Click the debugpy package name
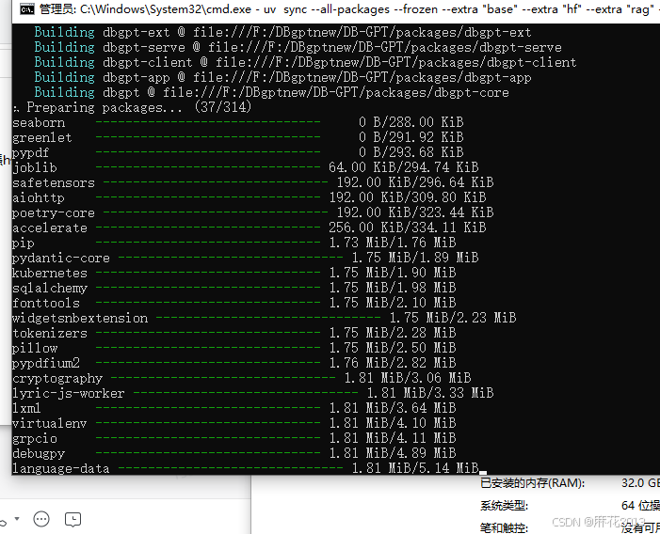Image resolution: width=660 pixels, height=534 pixels. click(39, 454)
